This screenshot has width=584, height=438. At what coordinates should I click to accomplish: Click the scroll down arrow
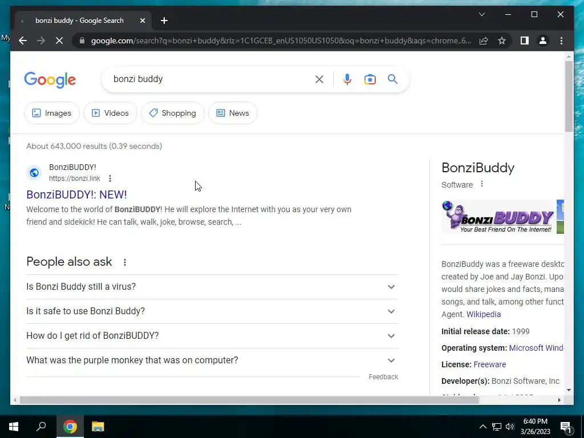pyautogui.click(x=569, y=390)
